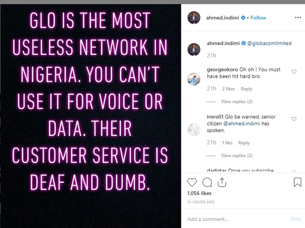Follow ahmed.indimi
305x228 pixels.
tap(258, 18)
